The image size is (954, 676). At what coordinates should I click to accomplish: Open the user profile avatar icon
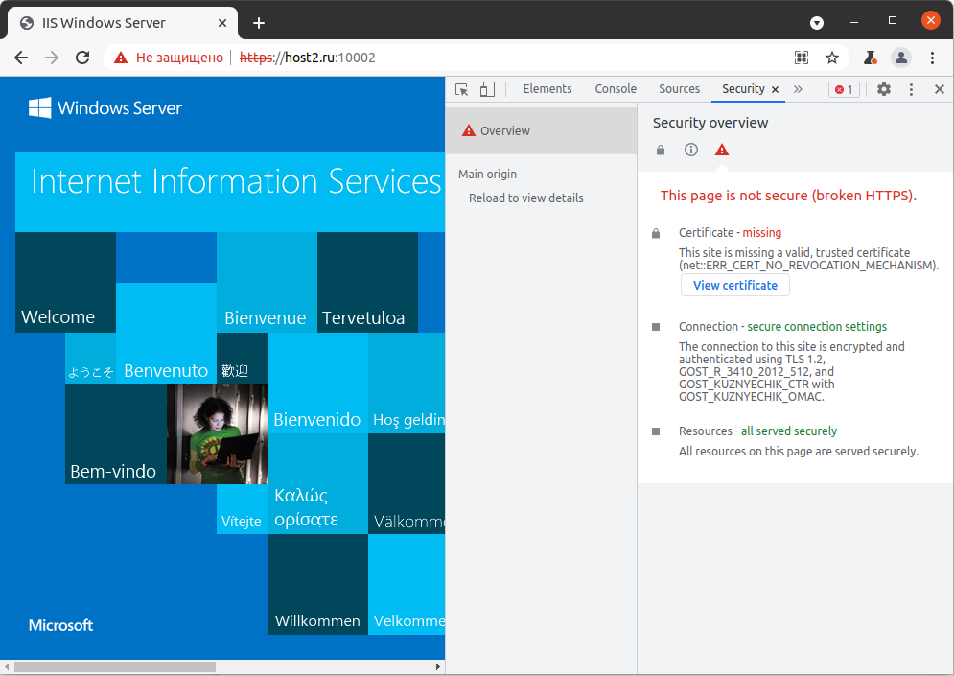pyautogui.click(x=900, y=58)
